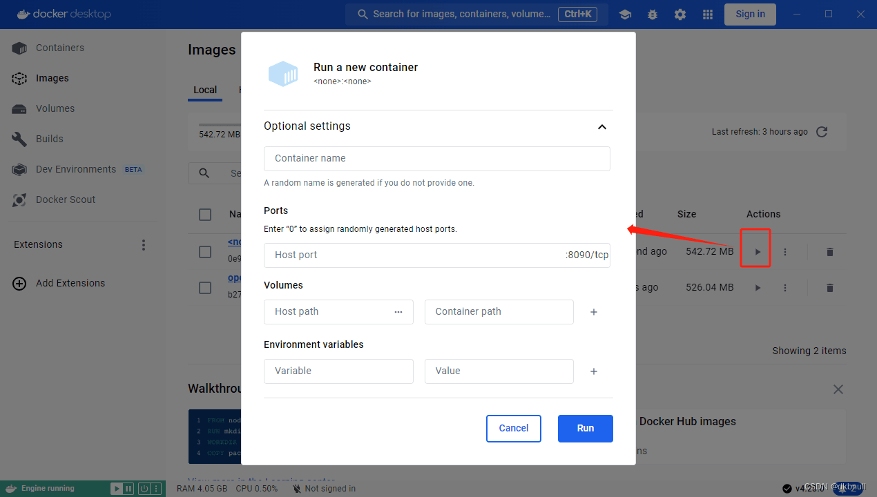The image size is (877, 497).
Task: Click the Container path field
Action: [x=499, y=312]
